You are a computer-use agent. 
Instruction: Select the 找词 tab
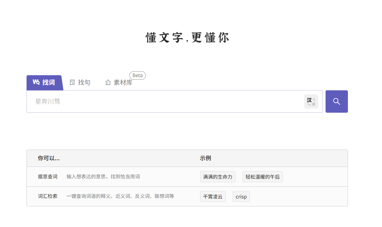pyautogui.click(x=45, y=82)
